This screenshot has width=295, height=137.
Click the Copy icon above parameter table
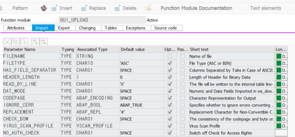coord(16,42)
